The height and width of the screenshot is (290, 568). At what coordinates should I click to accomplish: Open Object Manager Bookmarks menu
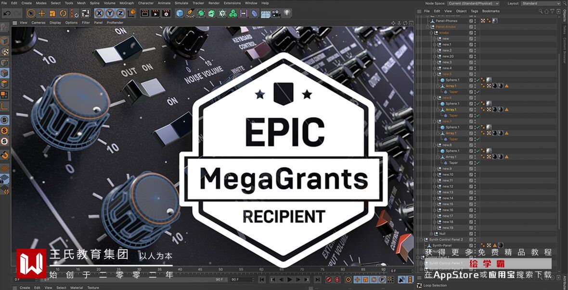491,11
